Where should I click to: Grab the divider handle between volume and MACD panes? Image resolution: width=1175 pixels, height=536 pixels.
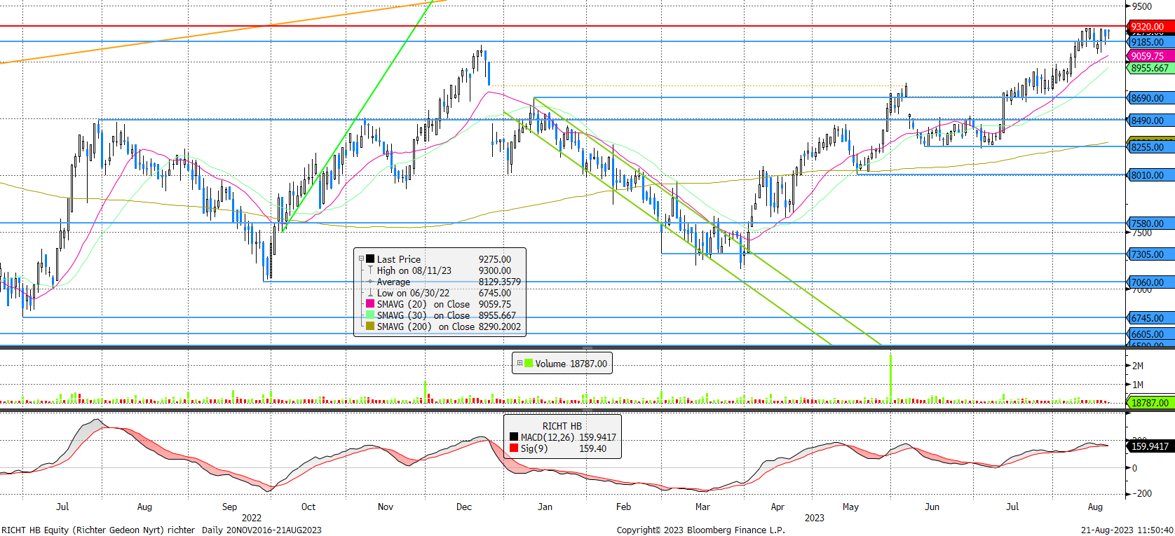click(x=587, y=410)
